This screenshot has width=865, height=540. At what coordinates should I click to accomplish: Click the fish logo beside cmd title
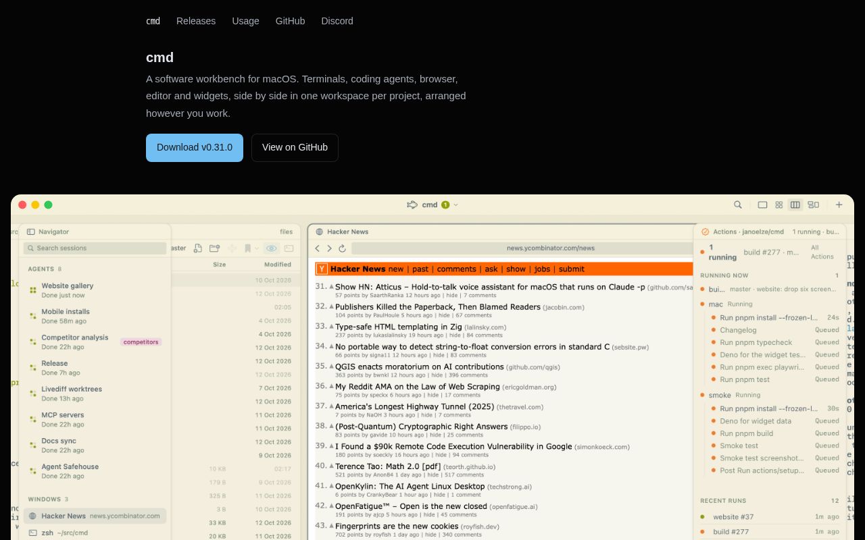(412, 205)
